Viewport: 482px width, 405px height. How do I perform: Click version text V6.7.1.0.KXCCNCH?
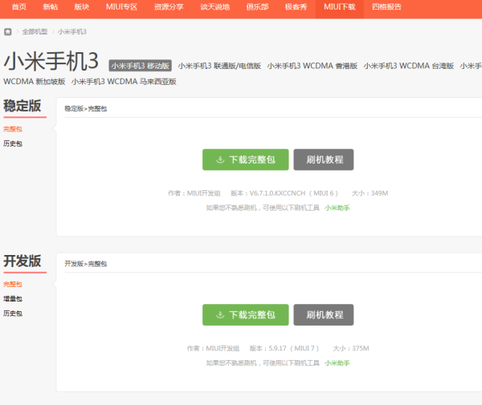(277, 193)
